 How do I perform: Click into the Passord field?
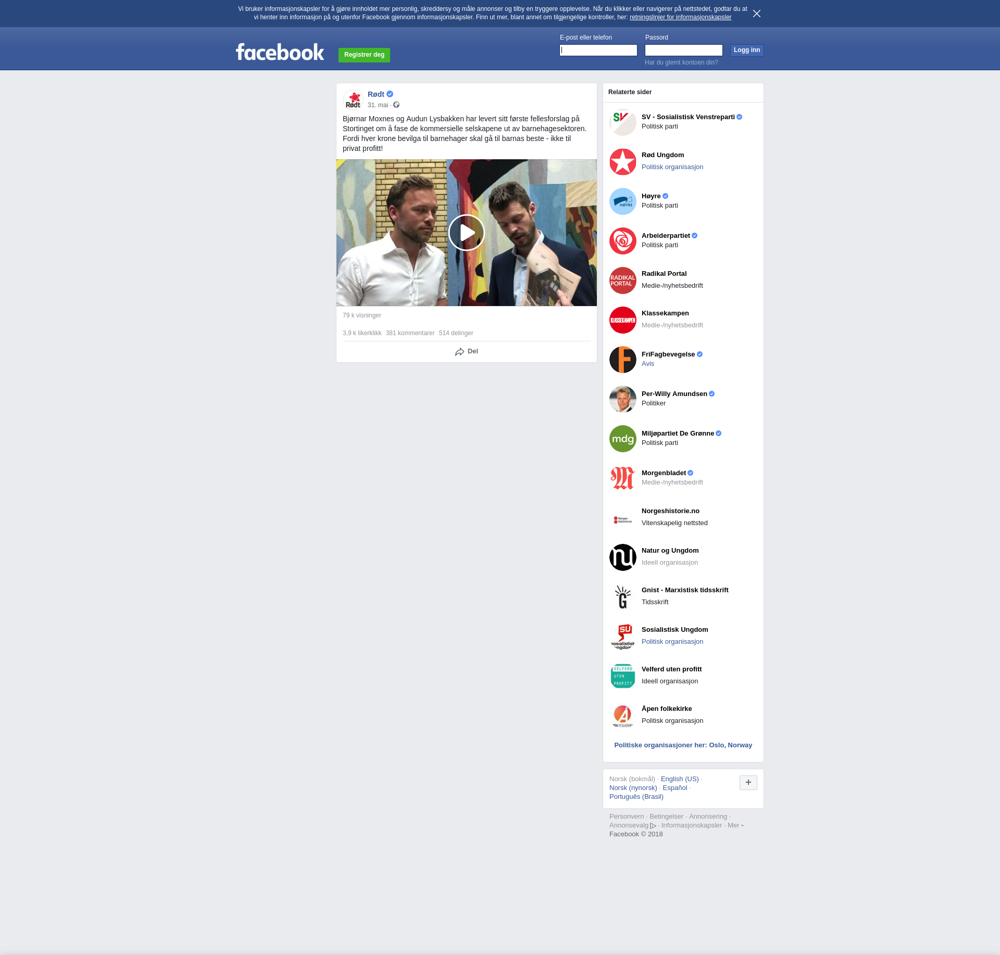(x=683, y=50)
